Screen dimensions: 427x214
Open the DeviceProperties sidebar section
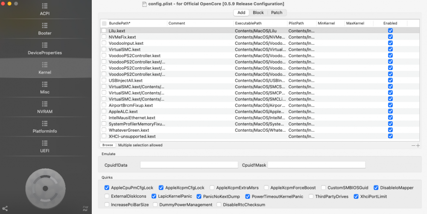pyautogui.click(x=45, y=49)
